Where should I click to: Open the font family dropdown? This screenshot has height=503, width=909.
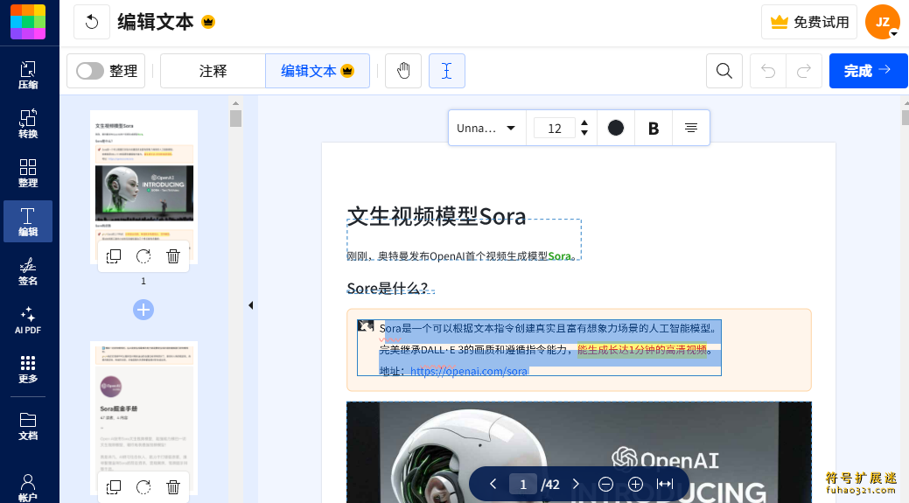tap(486, 128)
